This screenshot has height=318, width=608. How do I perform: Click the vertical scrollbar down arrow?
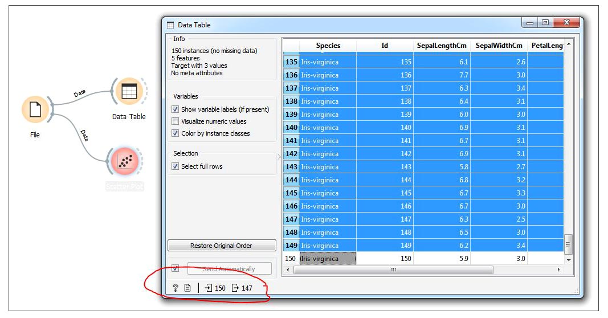[x=568, y=259]
